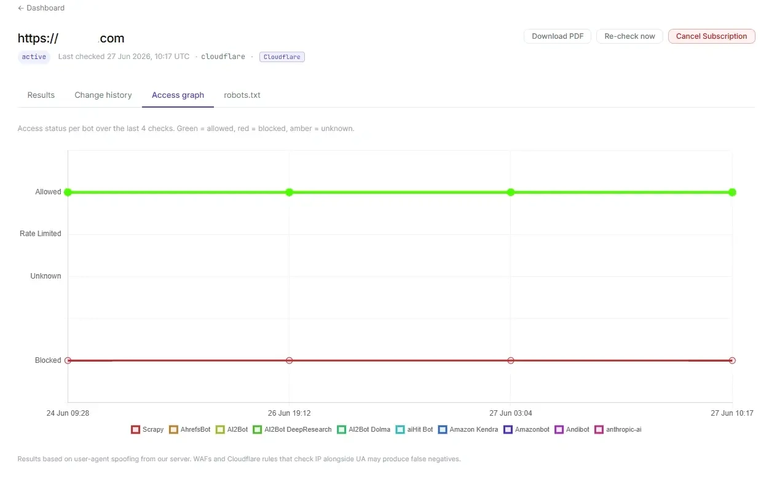769x492 pixels.
Task: Click Re-check now button
Action: pos(629,36)
